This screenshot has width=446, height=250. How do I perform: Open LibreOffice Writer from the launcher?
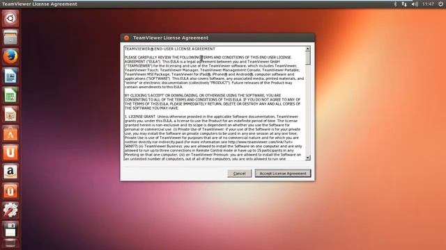(x=10, y=76)
